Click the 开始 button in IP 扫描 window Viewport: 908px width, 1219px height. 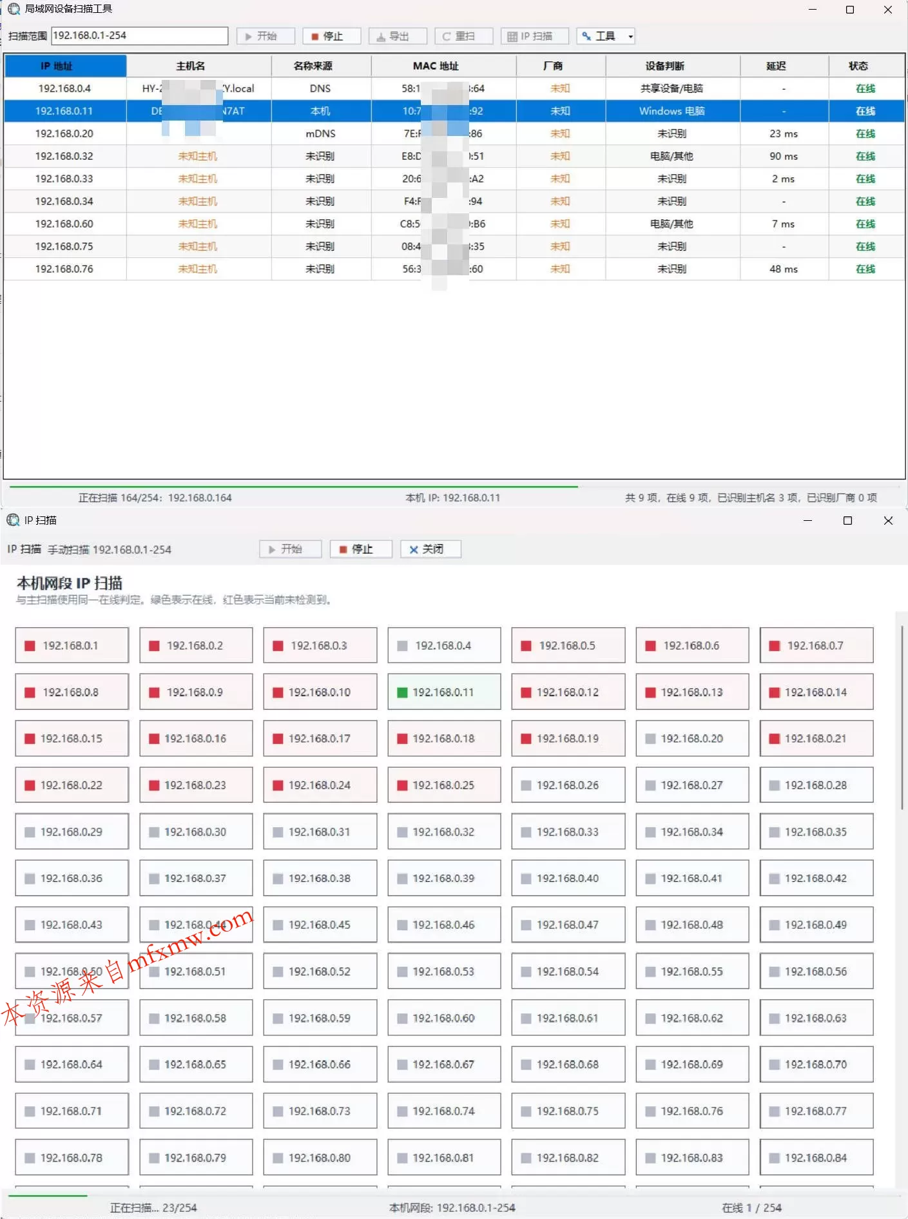click(290, 549)
